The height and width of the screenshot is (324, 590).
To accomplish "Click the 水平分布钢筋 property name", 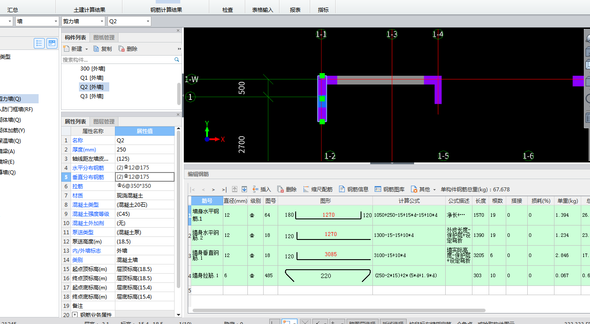I will 88,168.
